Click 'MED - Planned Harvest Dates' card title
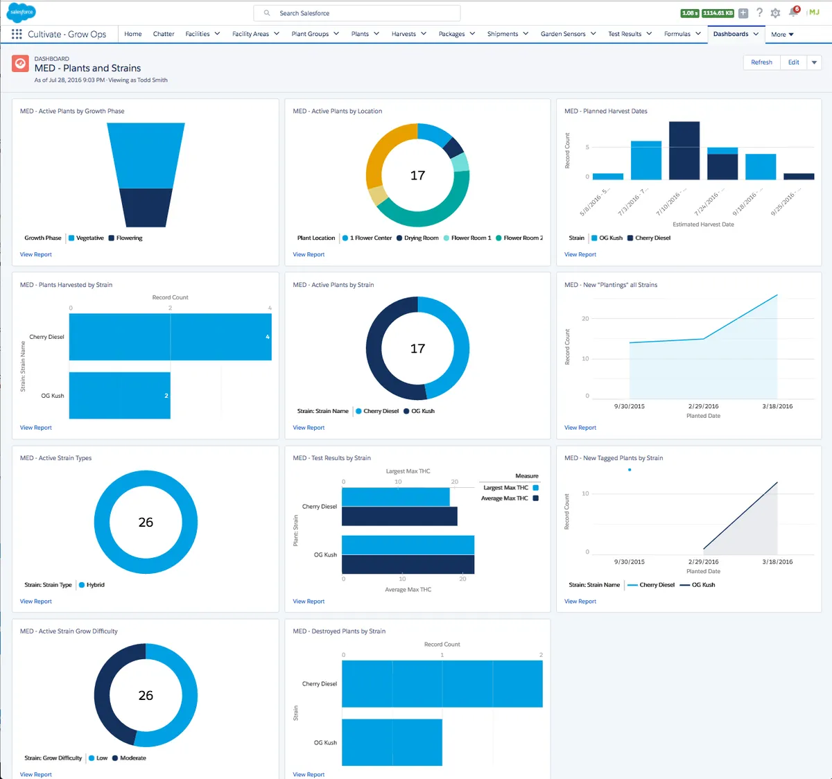The image size is (832, 779). point(606,111)
